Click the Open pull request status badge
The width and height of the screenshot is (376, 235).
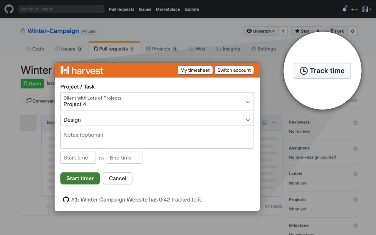click(x=32, y=83)
